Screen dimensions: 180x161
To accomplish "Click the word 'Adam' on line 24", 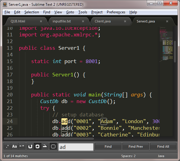I will pyautogui.click(x=107, y=121).
